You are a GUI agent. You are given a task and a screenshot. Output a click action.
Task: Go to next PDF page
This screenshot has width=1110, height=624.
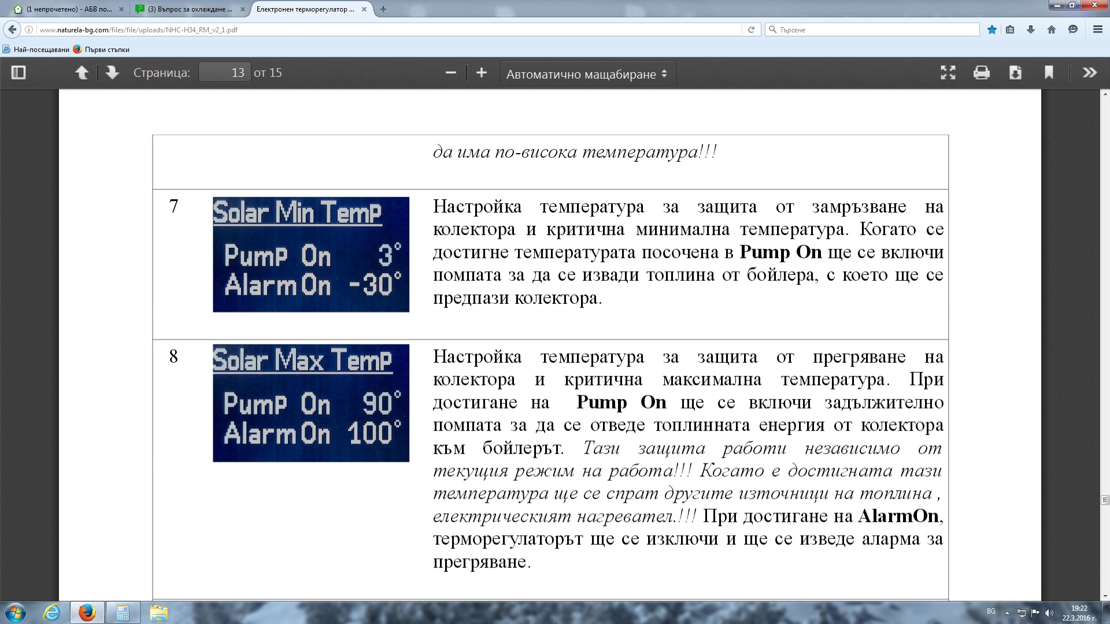[112, 73]
